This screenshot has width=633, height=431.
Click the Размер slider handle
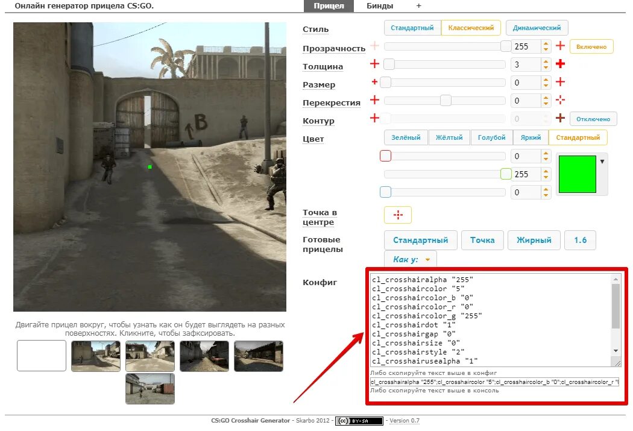tap(386, 83)
